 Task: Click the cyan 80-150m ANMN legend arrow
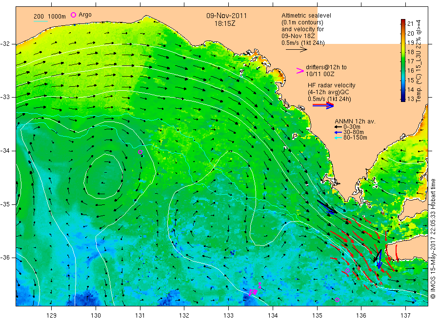click(339, 138)
